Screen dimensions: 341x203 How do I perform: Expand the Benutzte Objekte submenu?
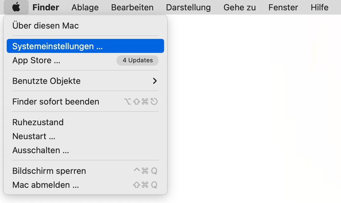coord(46,81)
